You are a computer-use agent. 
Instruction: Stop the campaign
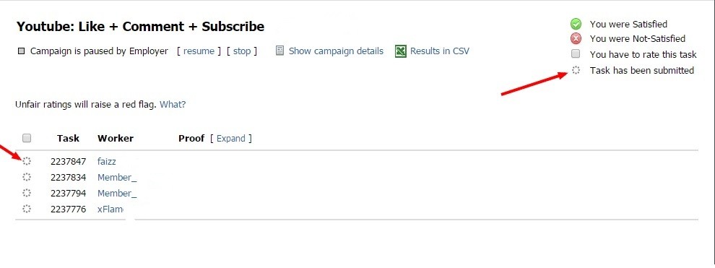242,51
